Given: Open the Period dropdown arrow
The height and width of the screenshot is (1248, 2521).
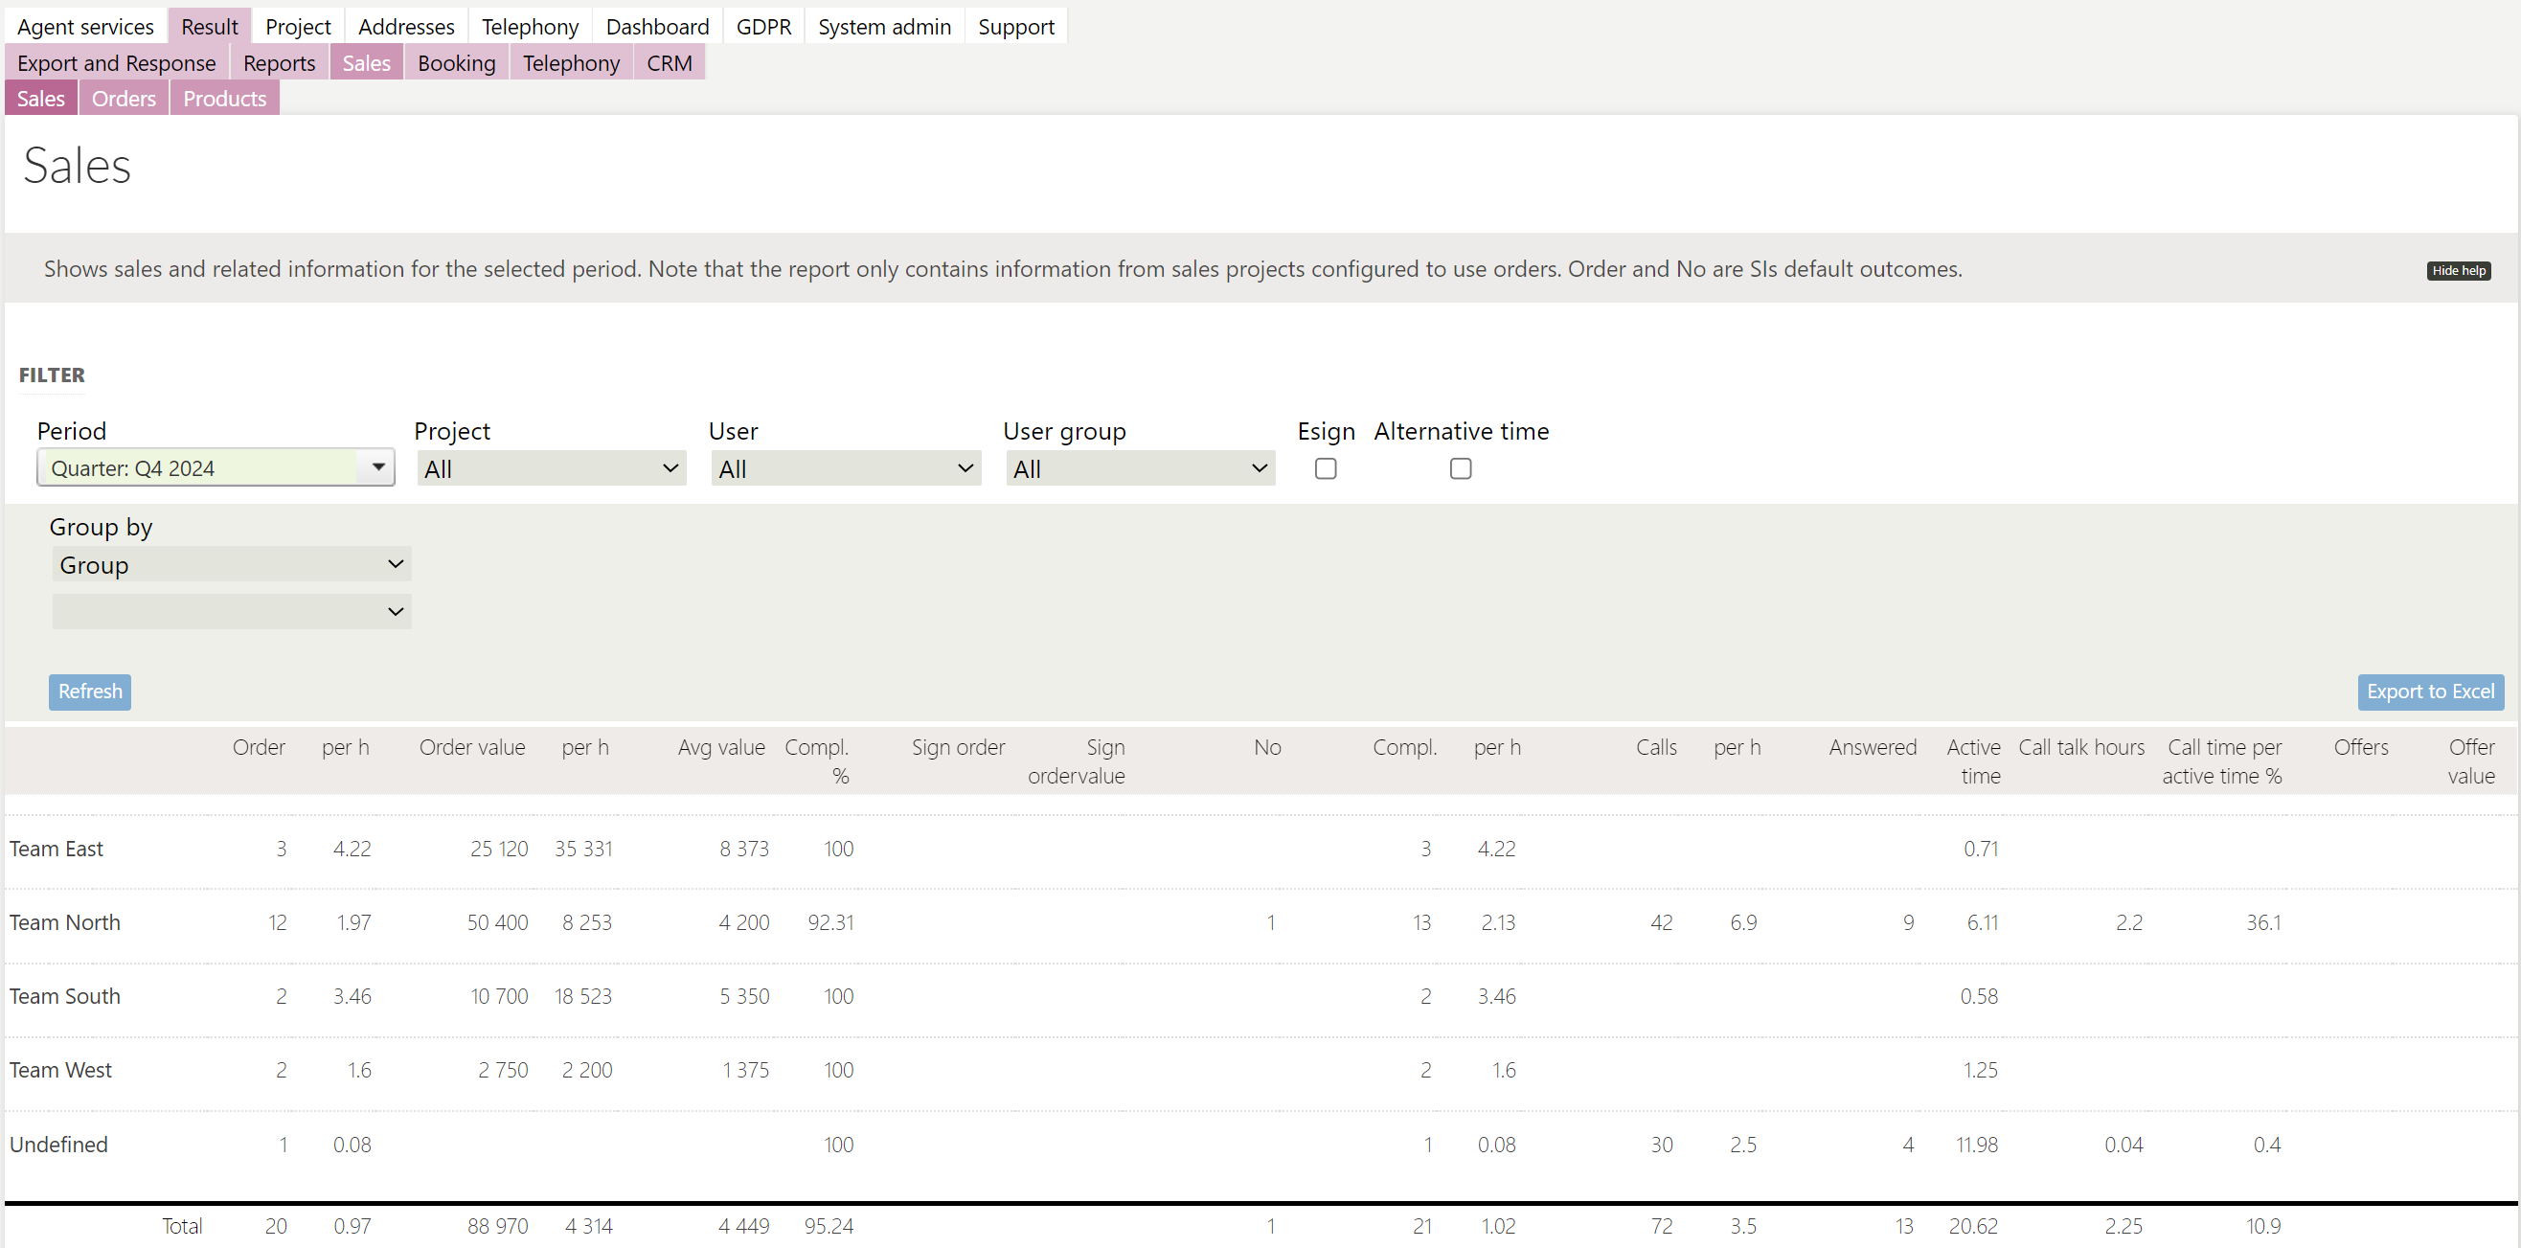Looking at the screenshot, I should [377, 467].
